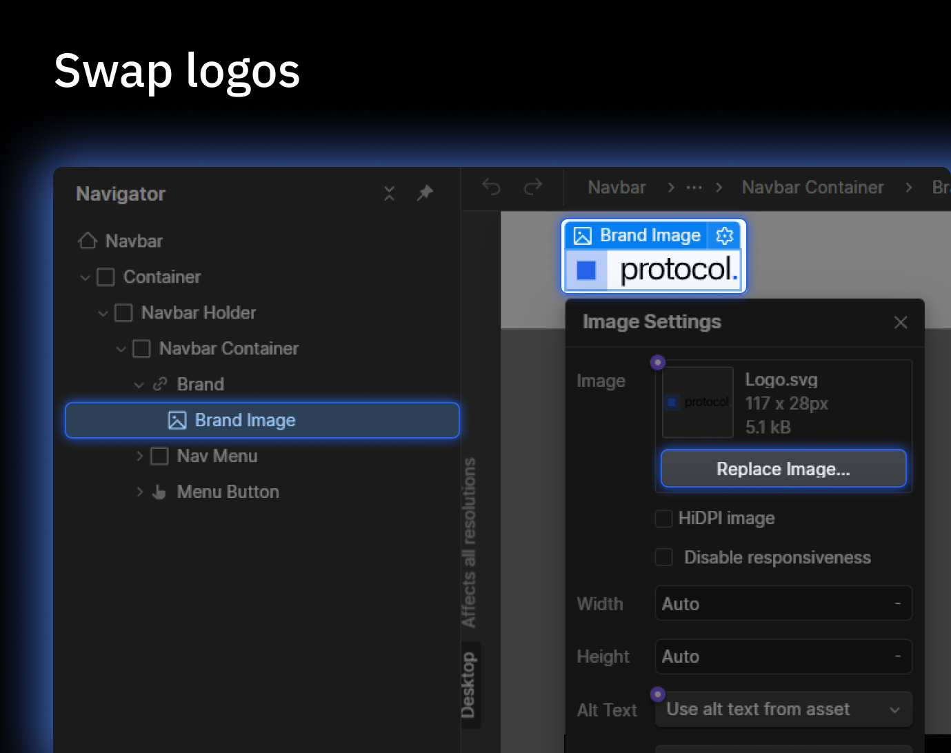Viewport: 951px width, 753px height.
Task: Click the undo arrow icon
Action: (x=491, y=187)
